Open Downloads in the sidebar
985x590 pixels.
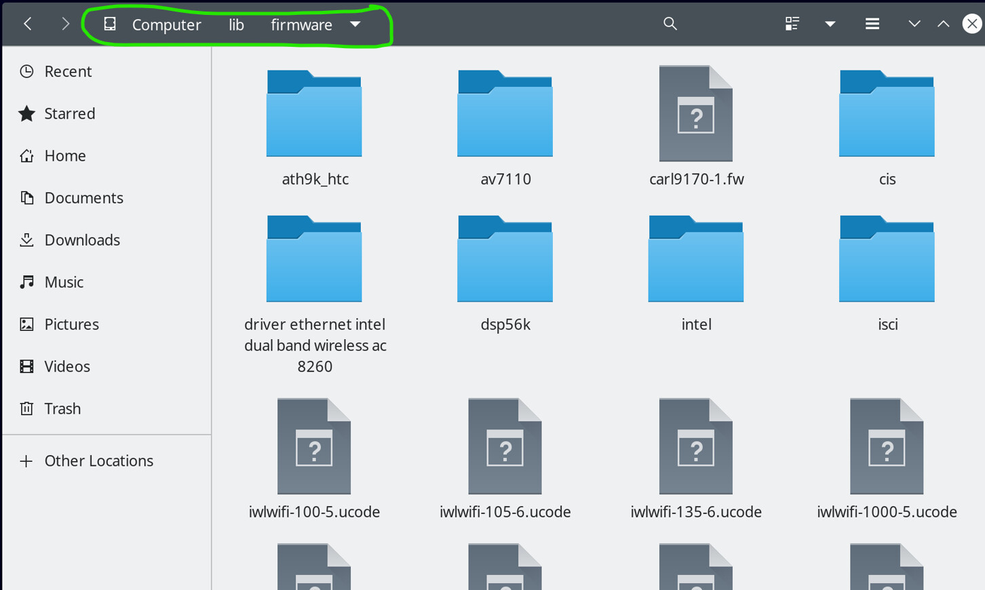[x=81, y=240]
